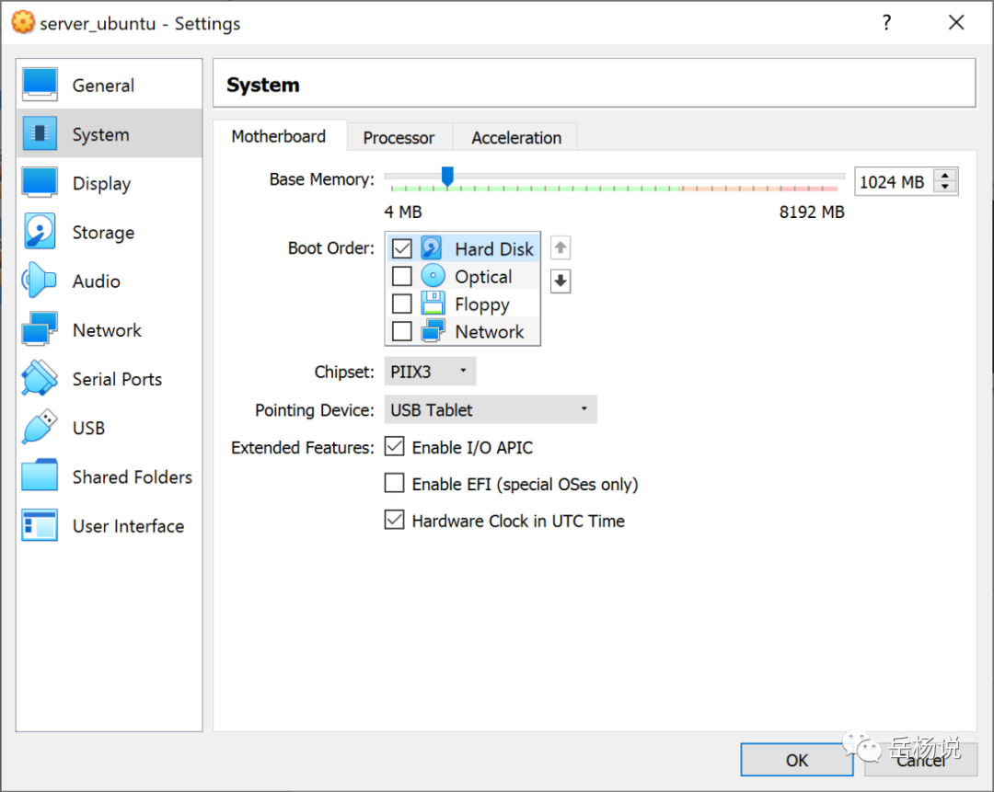This screenshot has height=792, width=994.
Task: Move boot item down with arrow
Action: 561,281
